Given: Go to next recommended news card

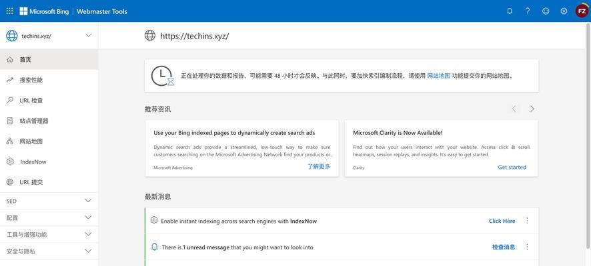Looking at the screenshot, I should coord(532,109).
